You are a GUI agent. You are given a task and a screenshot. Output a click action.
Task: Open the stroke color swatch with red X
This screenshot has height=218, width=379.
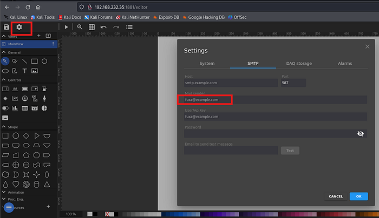point(107,214)
